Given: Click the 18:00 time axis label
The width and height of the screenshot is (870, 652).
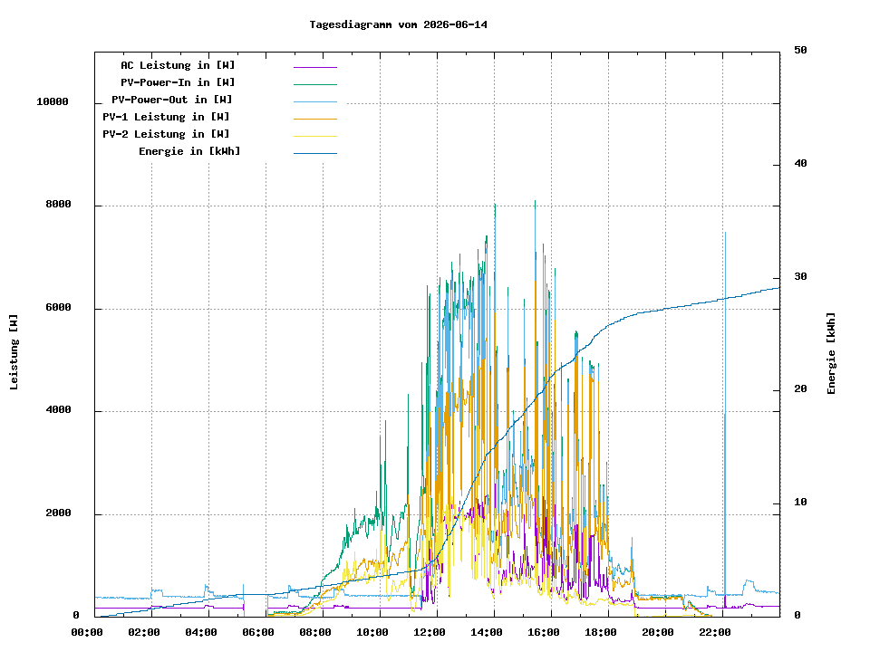Looking at the screenshot, I should point(600,633).
